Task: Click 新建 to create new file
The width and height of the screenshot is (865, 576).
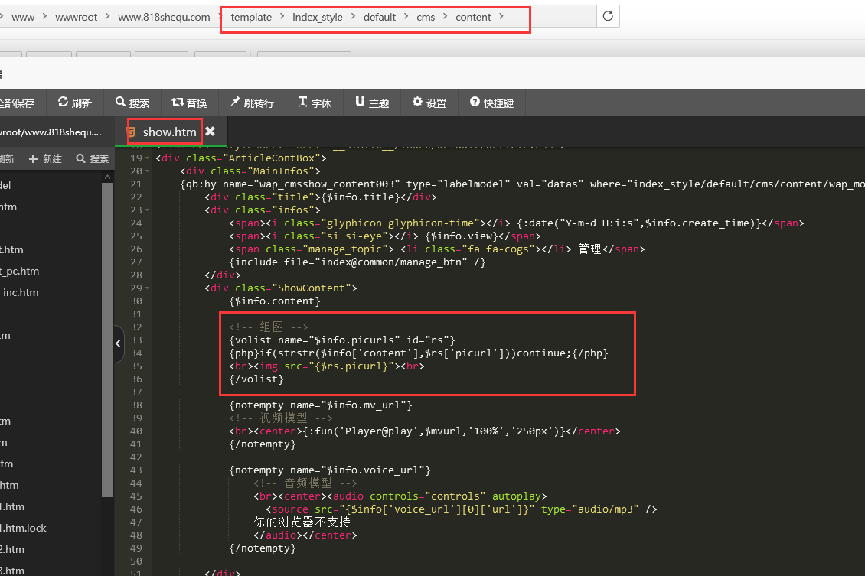Action: (45, 158)
